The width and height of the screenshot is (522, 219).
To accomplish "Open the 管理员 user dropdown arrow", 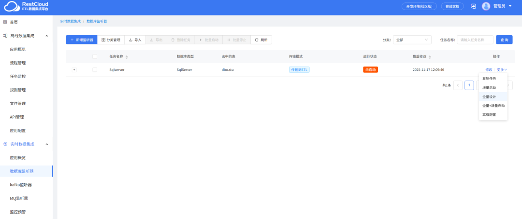I will (510, 6).
